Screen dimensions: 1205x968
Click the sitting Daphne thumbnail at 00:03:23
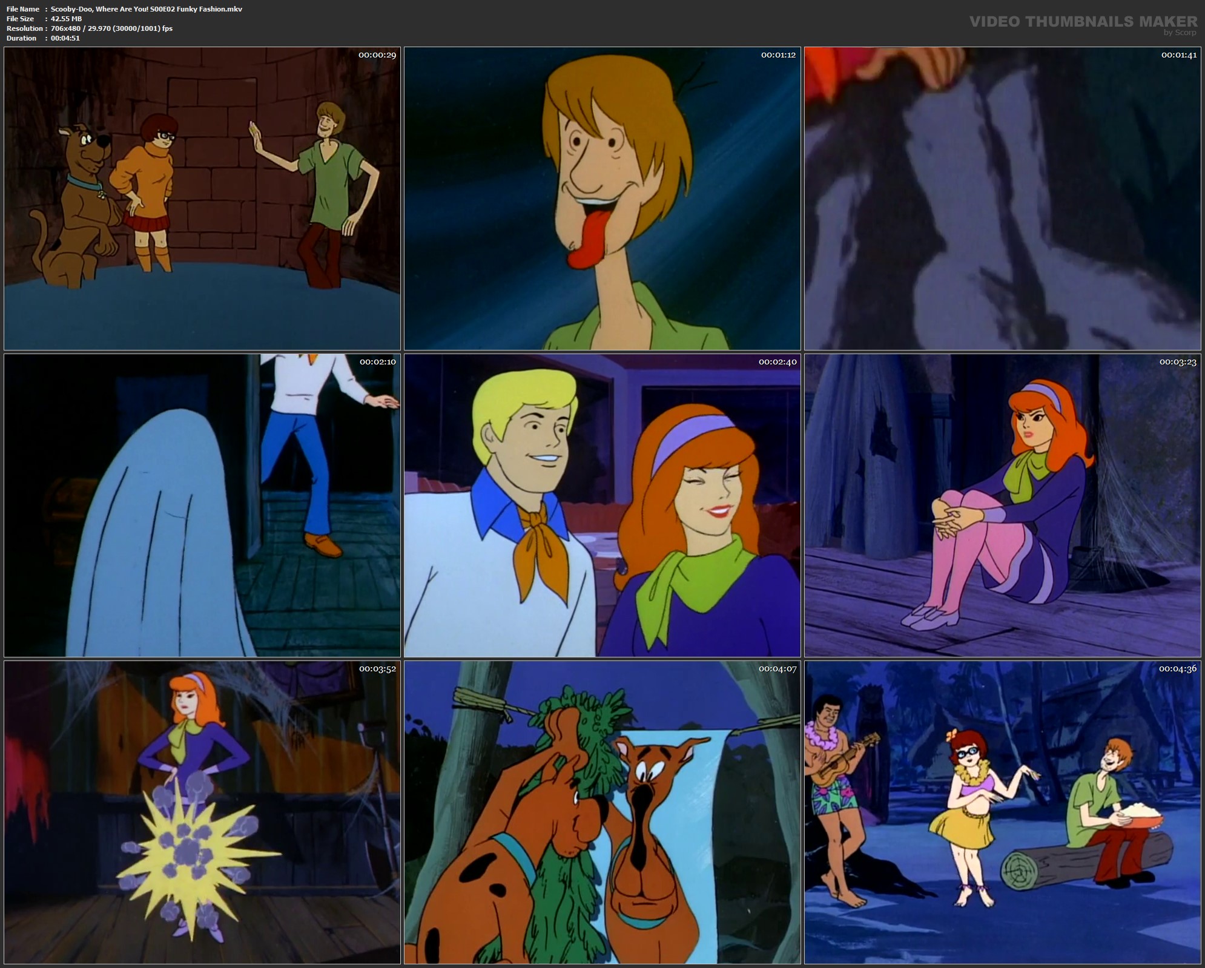click(1002, 505)
